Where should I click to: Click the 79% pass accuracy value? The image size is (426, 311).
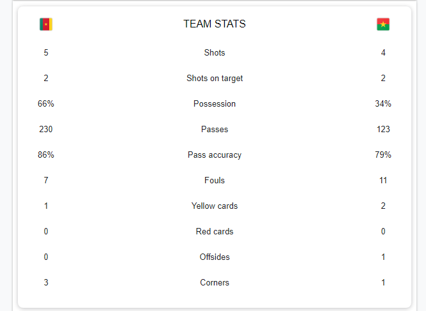383,155
